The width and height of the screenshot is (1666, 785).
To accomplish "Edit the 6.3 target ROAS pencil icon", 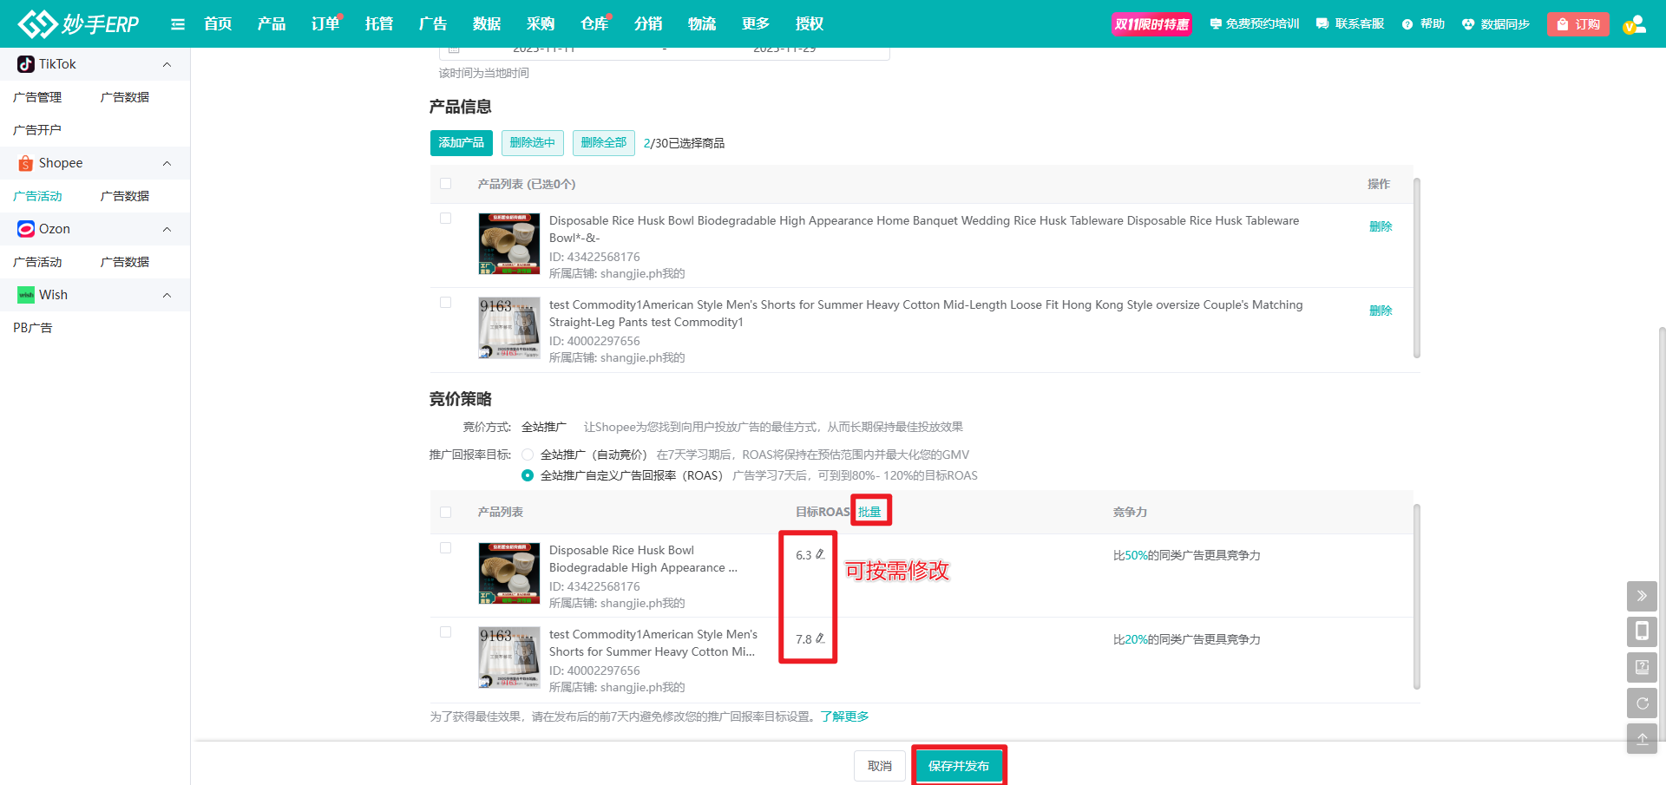I will click(820, 554).
